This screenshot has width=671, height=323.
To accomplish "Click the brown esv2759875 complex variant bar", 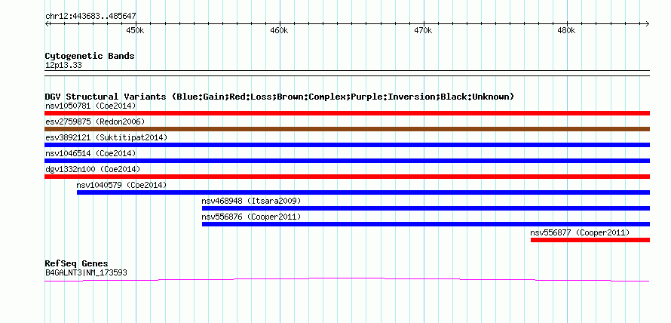I will [347, 129].
